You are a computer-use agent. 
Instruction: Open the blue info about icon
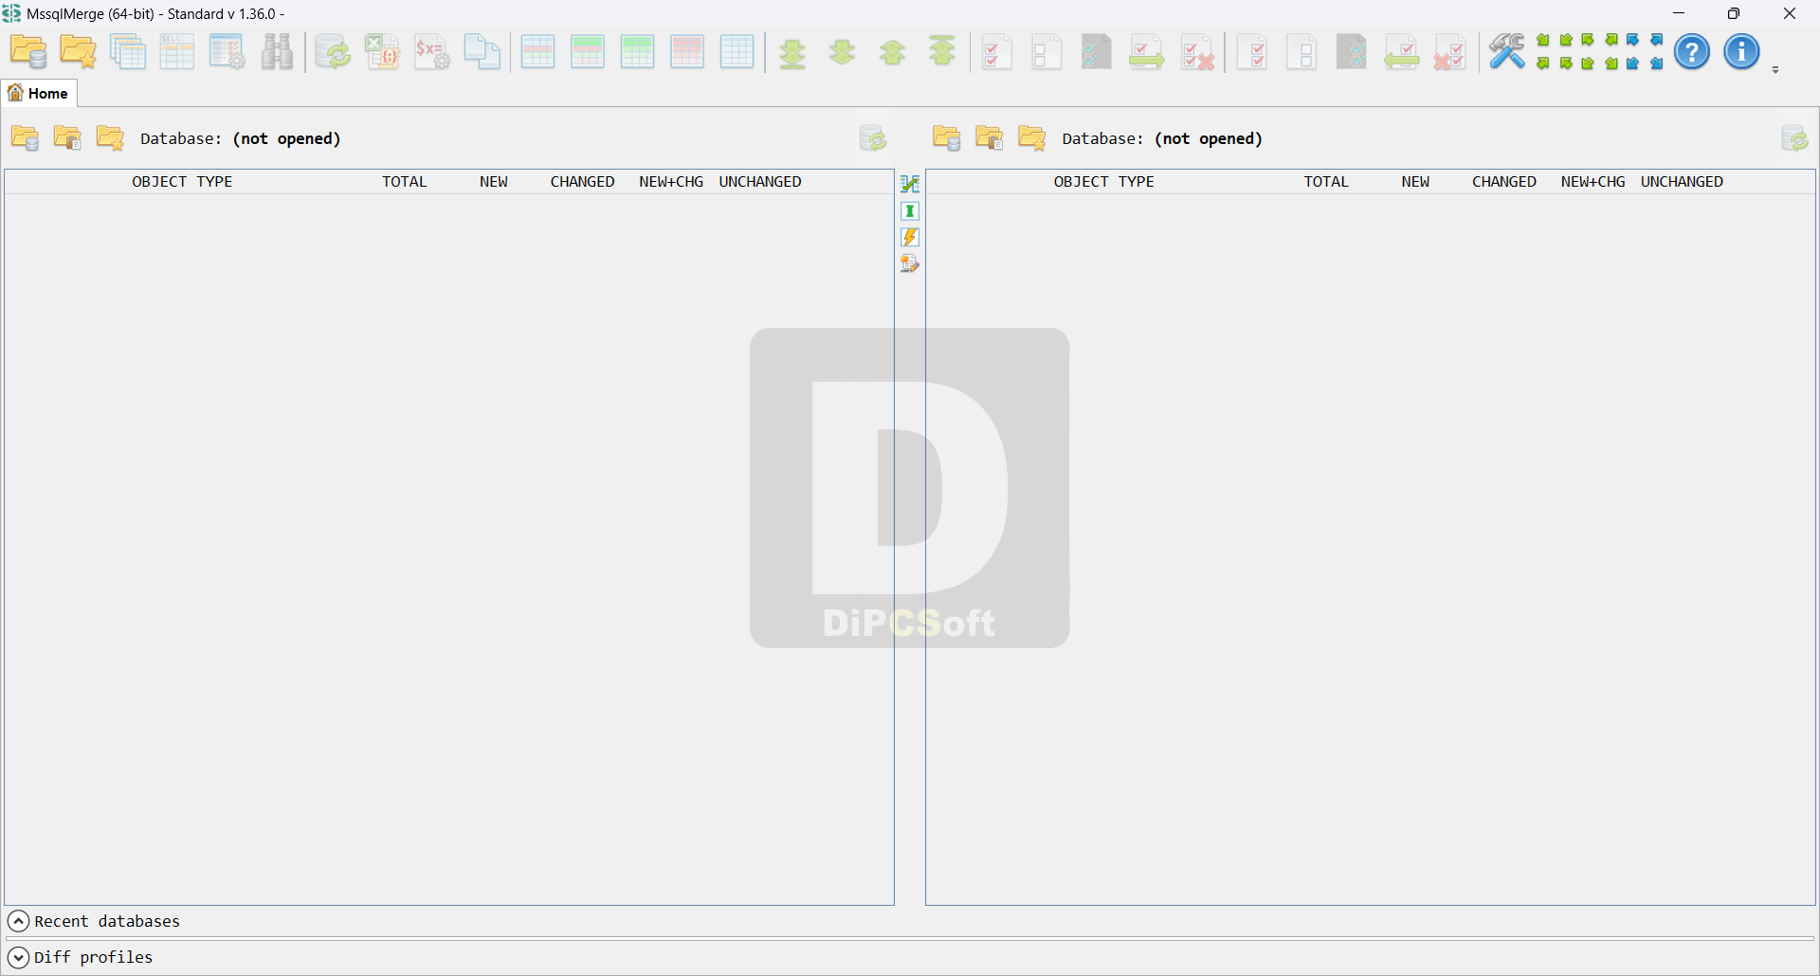1741,52
